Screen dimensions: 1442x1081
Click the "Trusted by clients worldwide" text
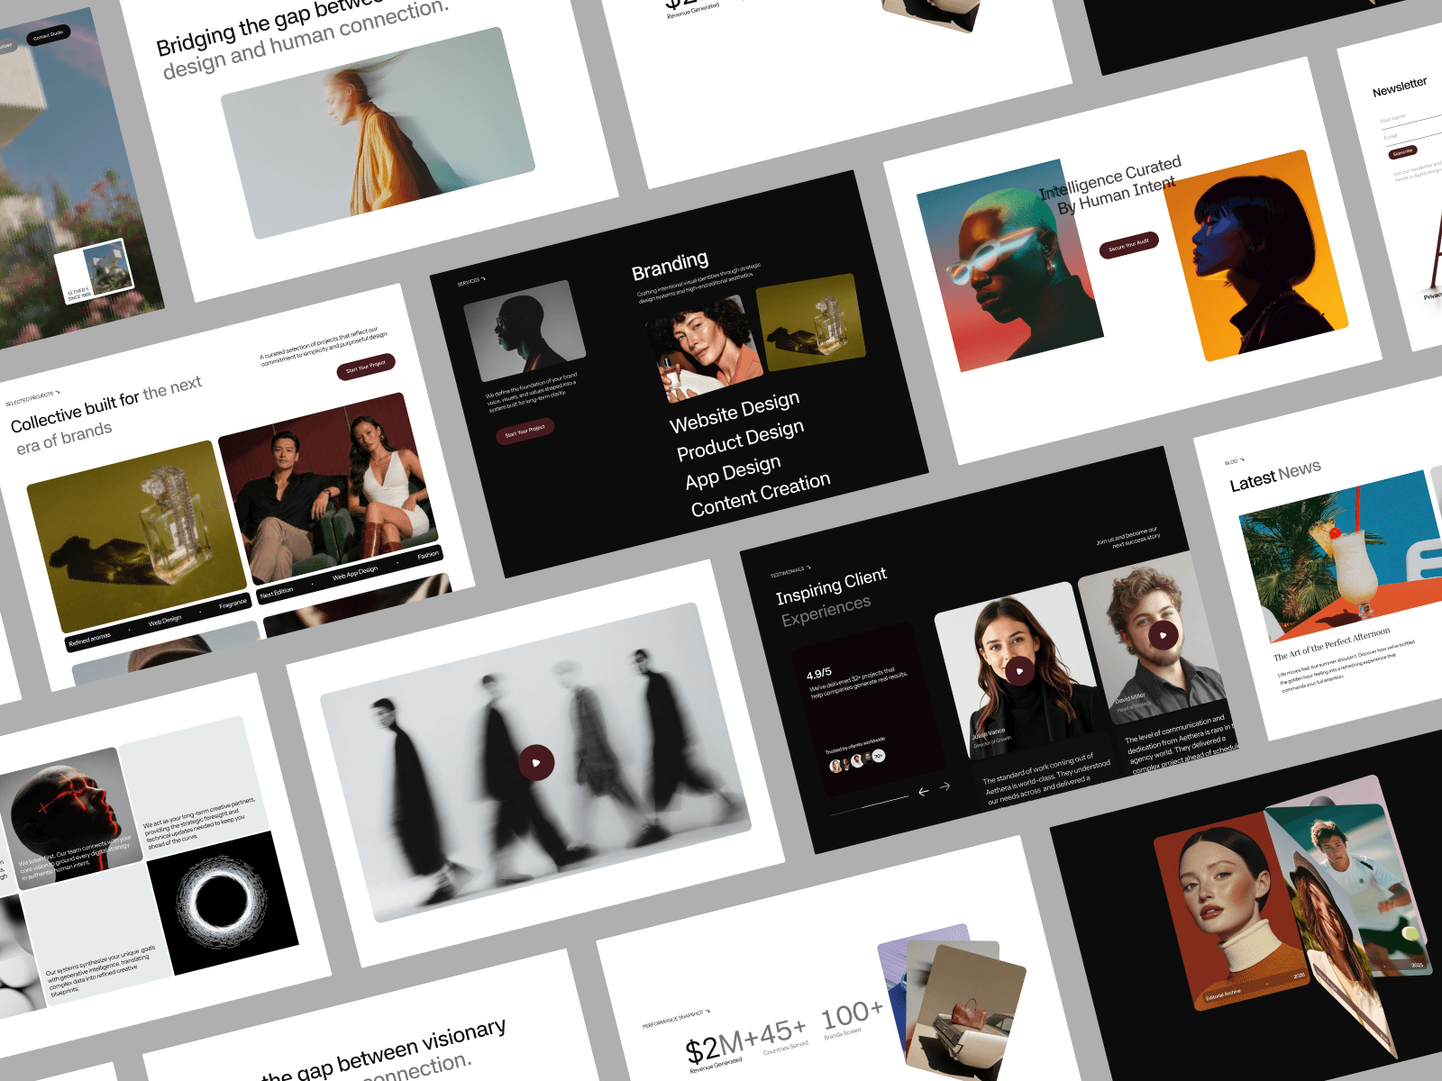tap(854, 745)
